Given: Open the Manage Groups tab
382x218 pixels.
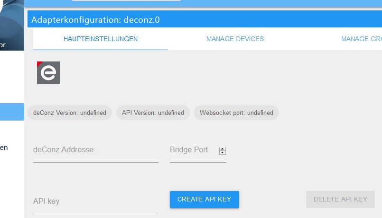Looking at the screenshot, I should pos(361,39).
